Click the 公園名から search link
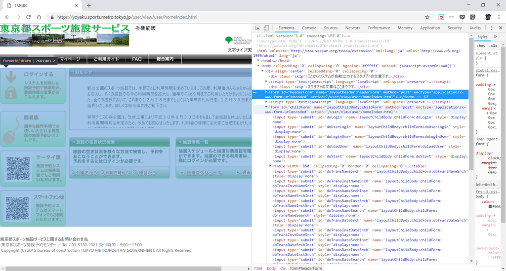Viewport: 506px width, 271px height. pos(84,173)
